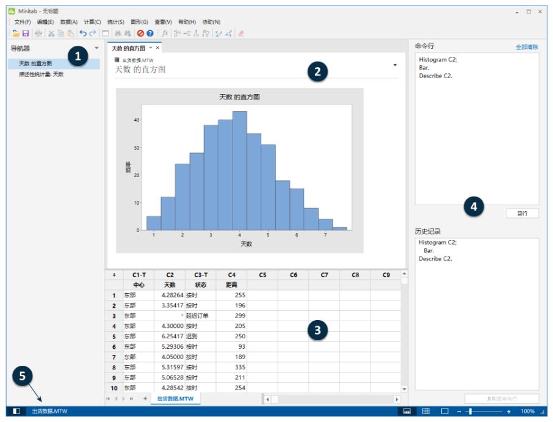The width and height of the screenshot is (553, 422).
Task: Click the Cut scissors icon
Action: coord(51,33)
